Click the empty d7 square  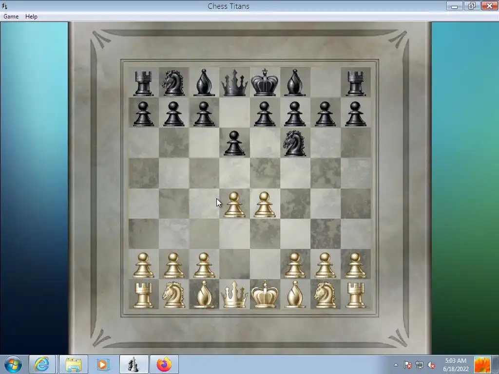(x=234, y=112)
